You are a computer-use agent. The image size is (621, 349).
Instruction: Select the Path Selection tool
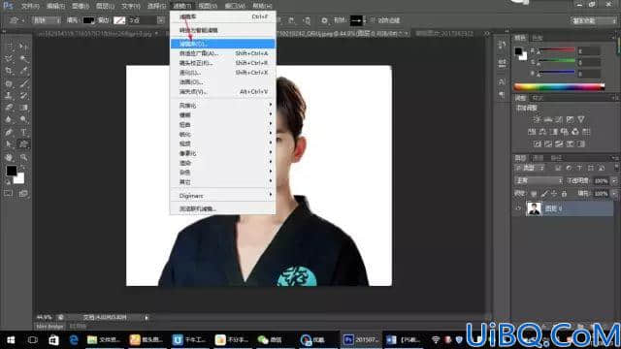point(9,143)
